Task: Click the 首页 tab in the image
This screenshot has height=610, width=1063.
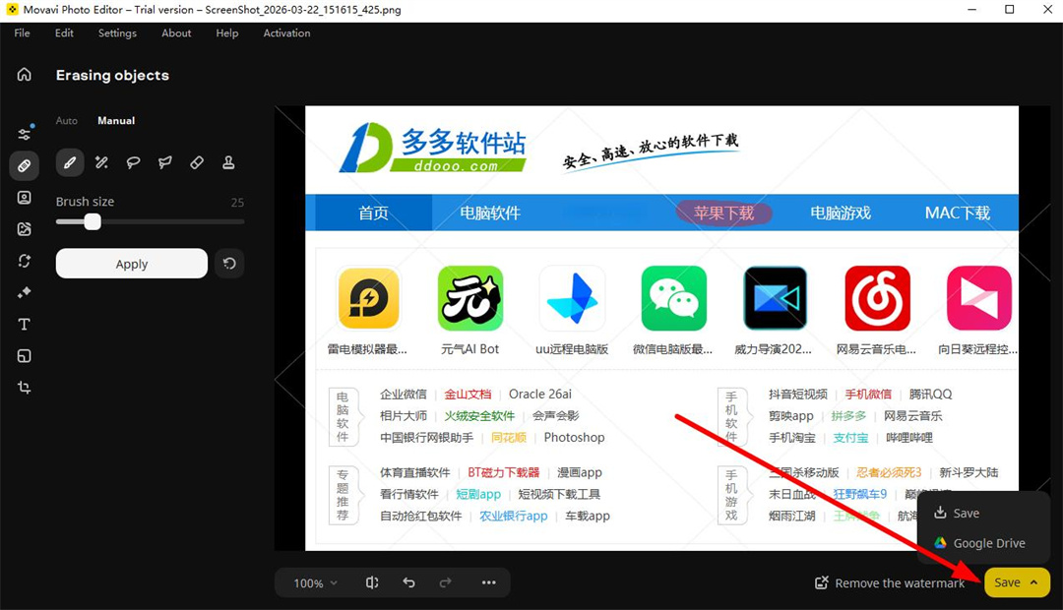Action: point(374,213)
